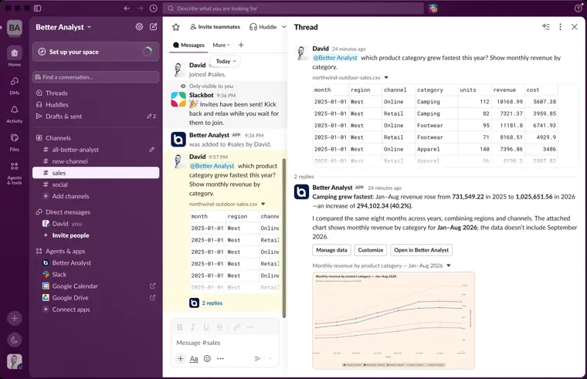Select the Messages tab

(189, 45)
